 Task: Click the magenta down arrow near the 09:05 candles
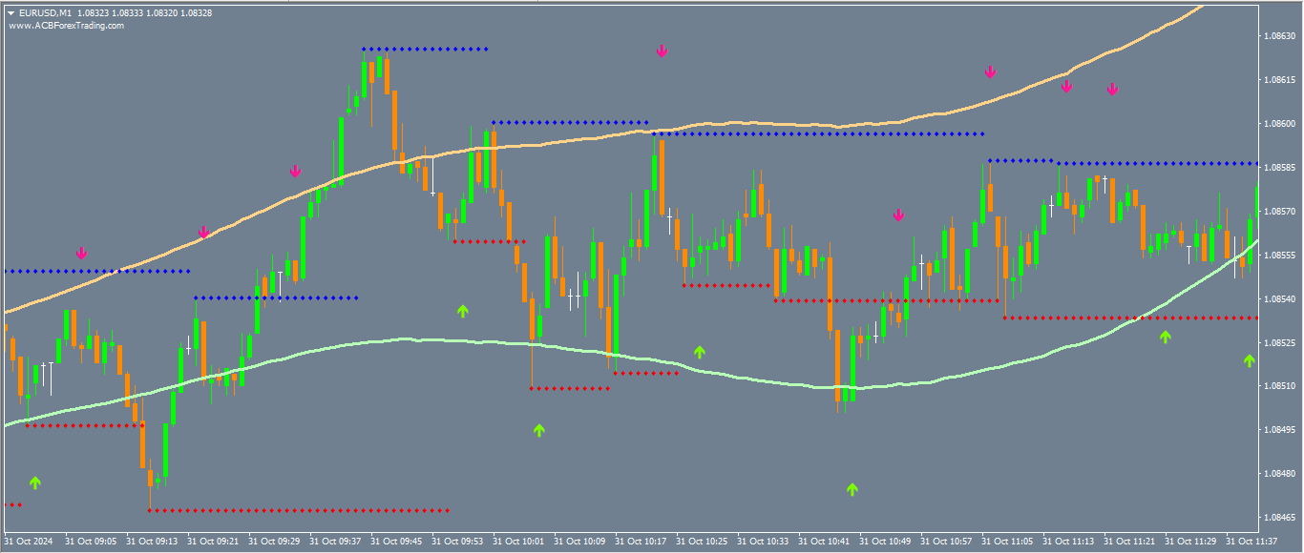click(82, 255)
